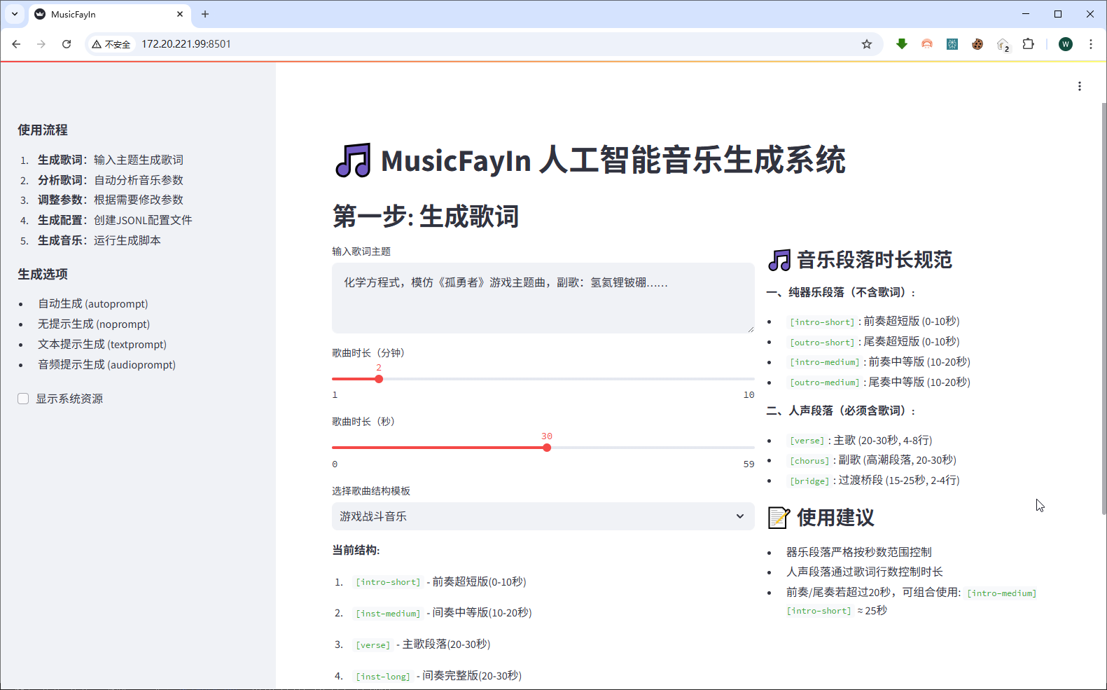Click the [inst-medium] tag in the 当前结构 list

coord(388,613)
